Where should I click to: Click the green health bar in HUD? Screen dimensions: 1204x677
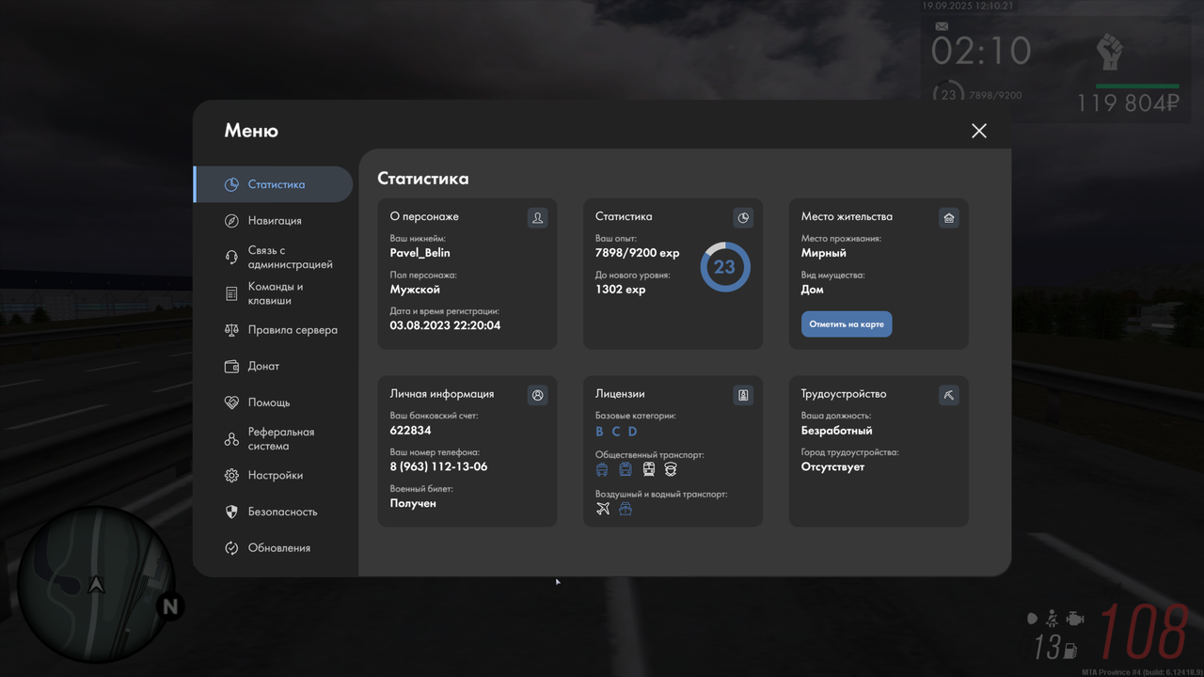point(1136,87)
